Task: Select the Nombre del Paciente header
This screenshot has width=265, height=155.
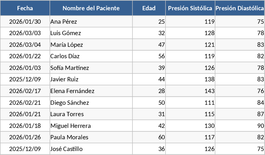Action: tap(91, 8)
